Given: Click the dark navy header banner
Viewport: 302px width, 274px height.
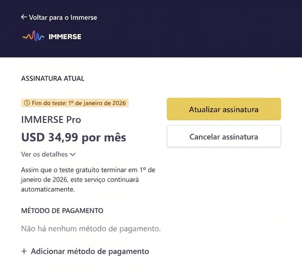Looking at the screenshot, I should tap(151, 28).
